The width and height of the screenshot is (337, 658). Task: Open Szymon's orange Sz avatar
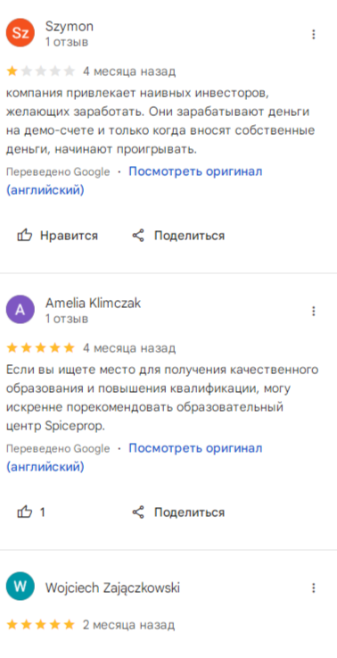pos(20,33)
